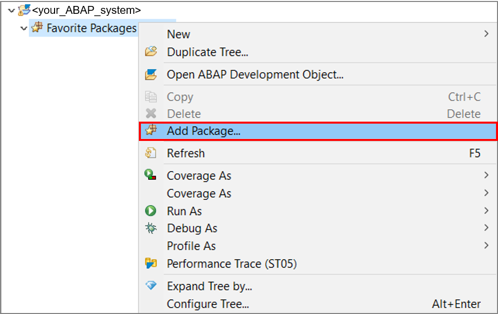Select the <your_ABAP_system> project label
Image resolution: width=498 pixels, height=314 pixels.
(86, 10)
